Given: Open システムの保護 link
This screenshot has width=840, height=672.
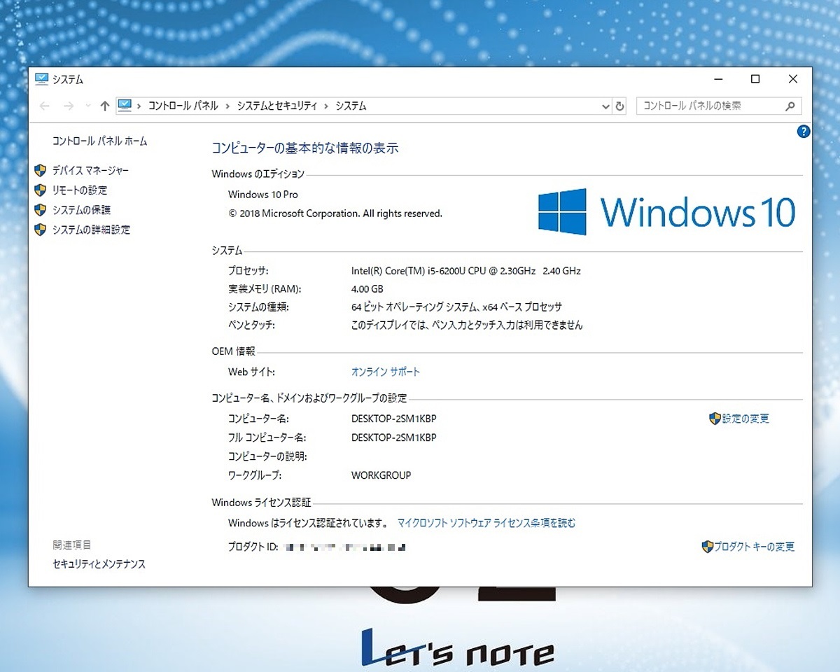Looking at the screenshot, I should click(81, 209).
